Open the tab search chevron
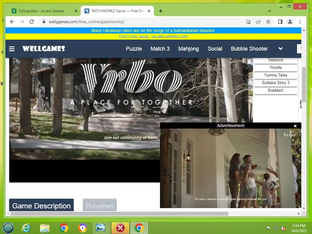Image resolution: width=312 pixels, height=234 pixels. click(x=270, y=11)
